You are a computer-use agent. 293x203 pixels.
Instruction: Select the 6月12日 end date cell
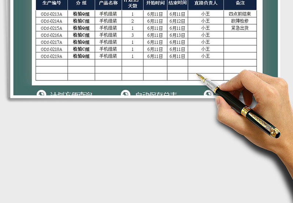click(x=178, y=21)
